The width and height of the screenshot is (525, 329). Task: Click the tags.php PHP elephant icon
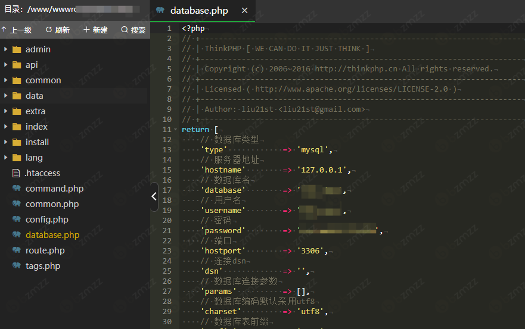coord(17,265)
